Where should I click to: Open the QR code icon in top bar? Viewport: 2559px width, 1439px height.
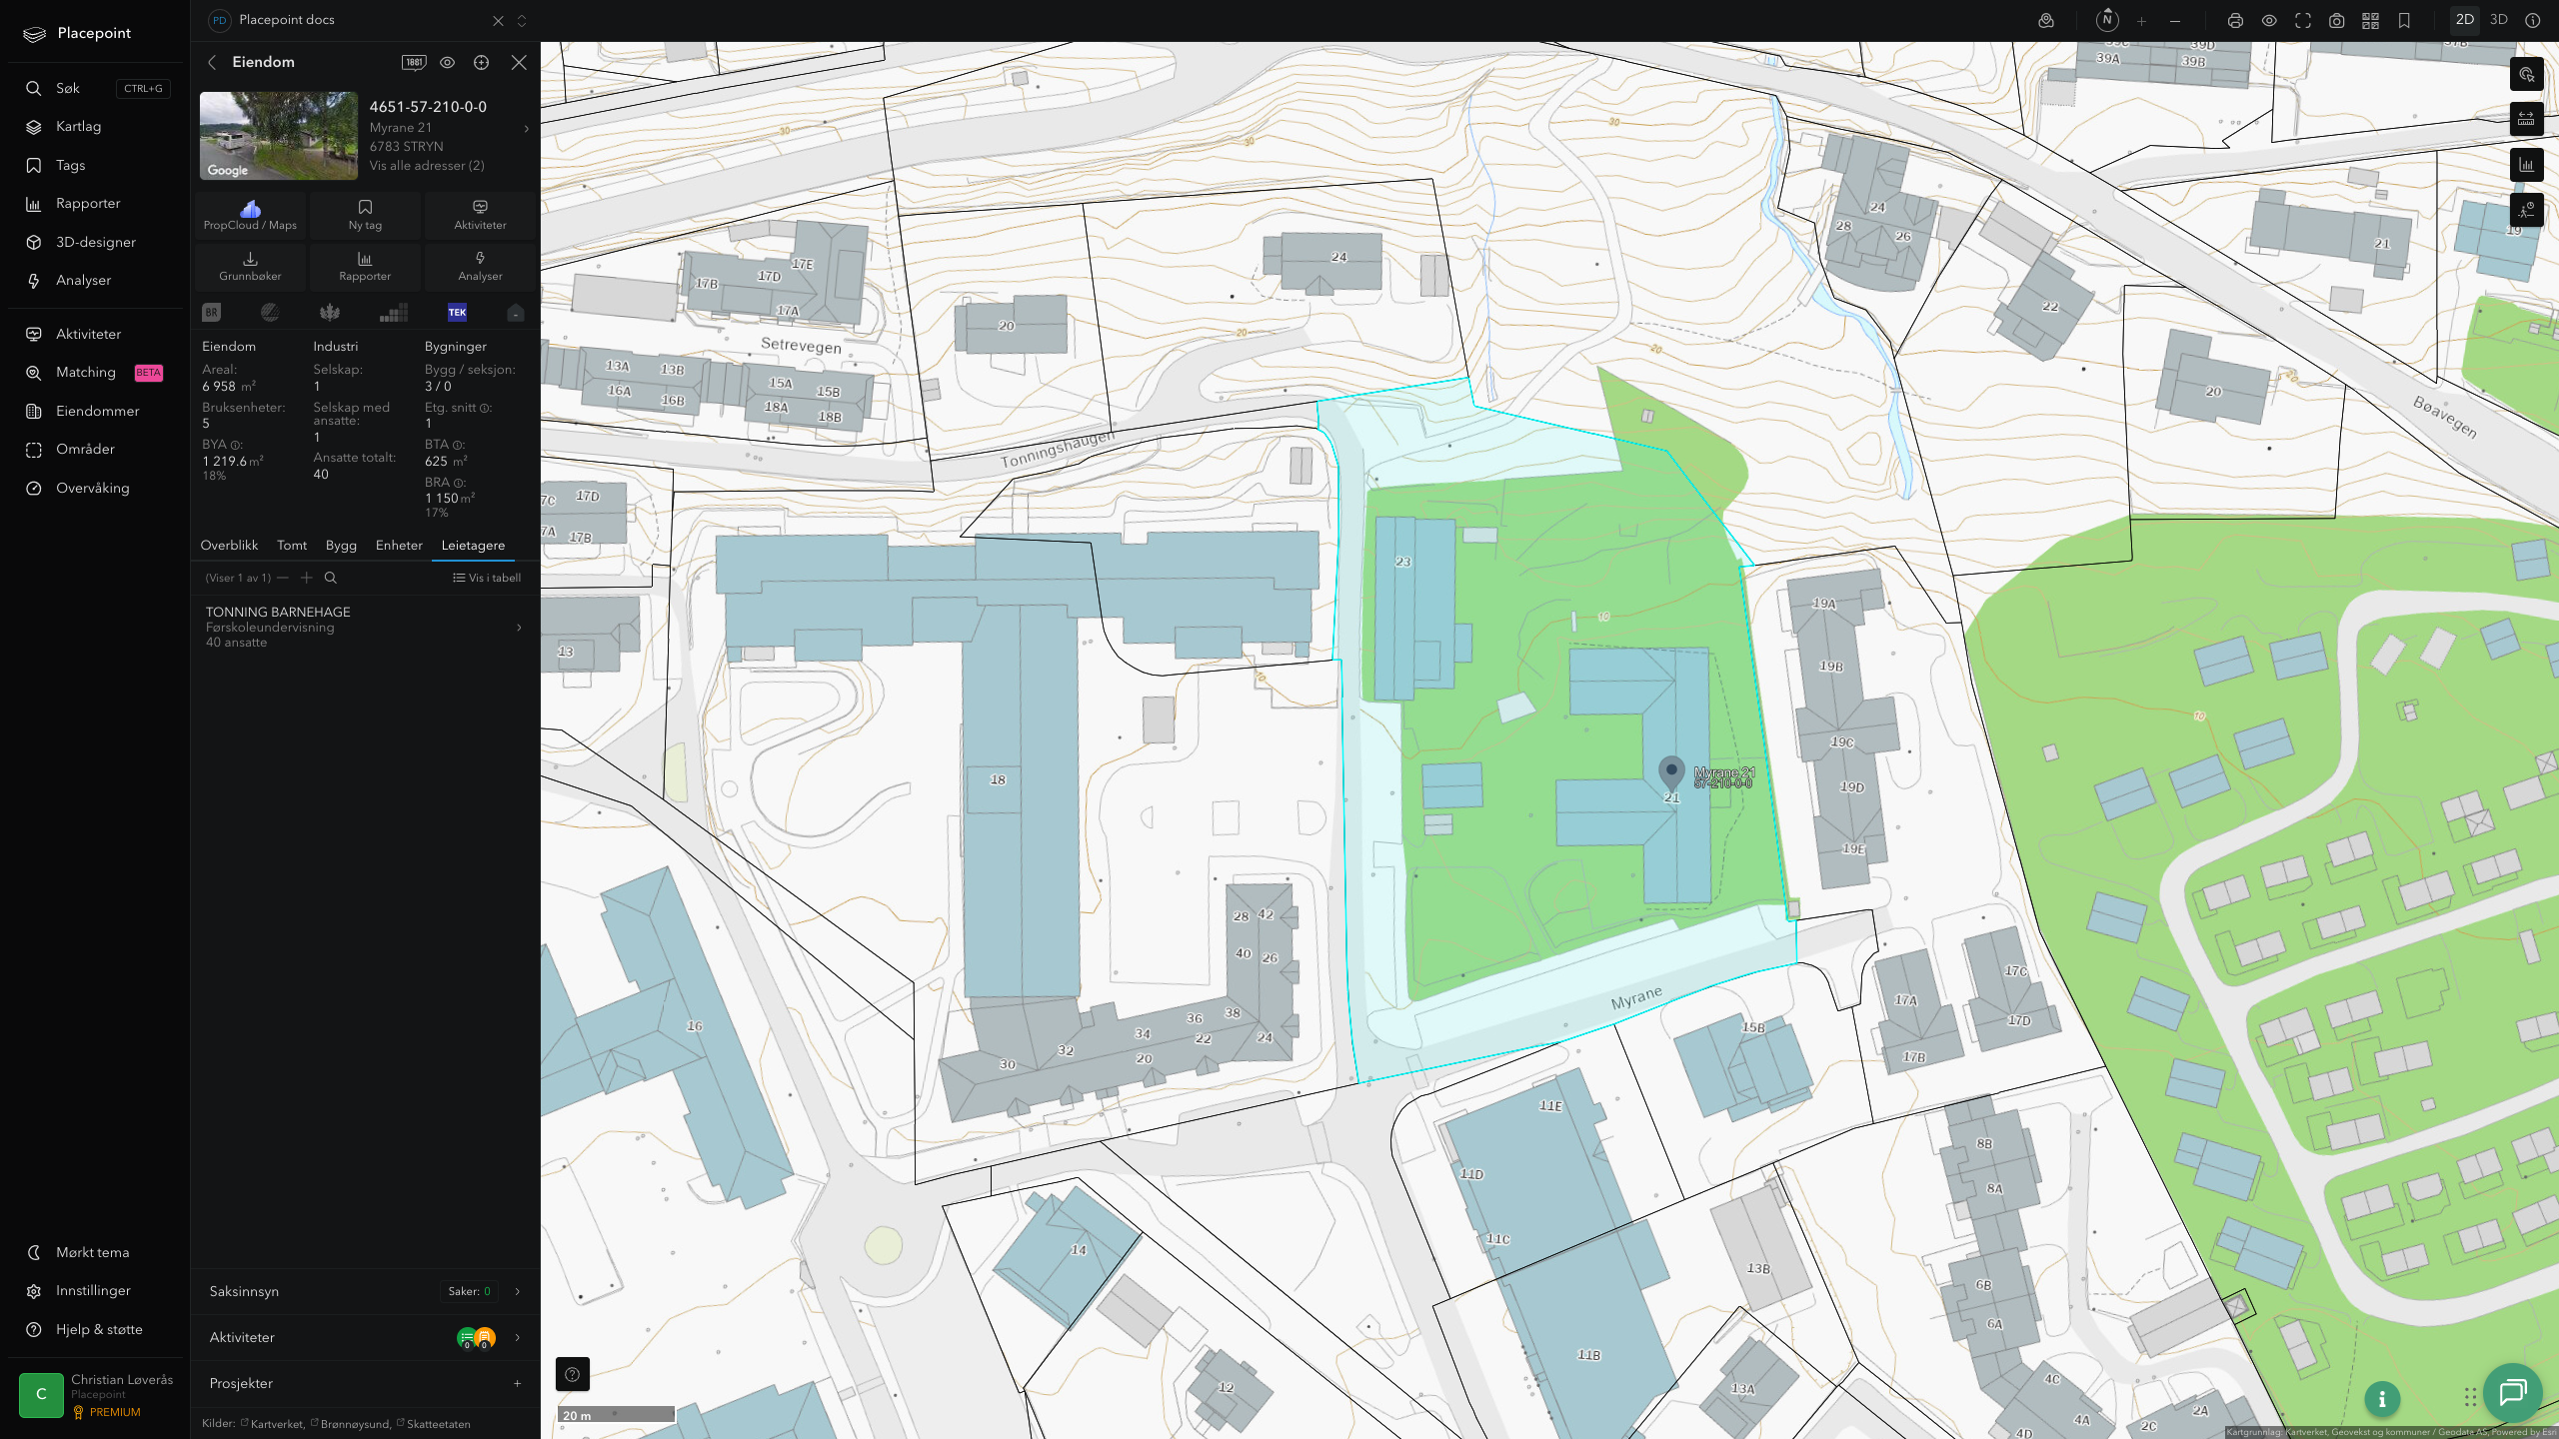[x=2370, y=20]
